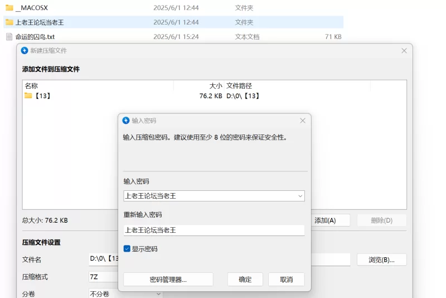
Task: Toggle the 显示密码 checkbox
Action: [x=127, y=249]
